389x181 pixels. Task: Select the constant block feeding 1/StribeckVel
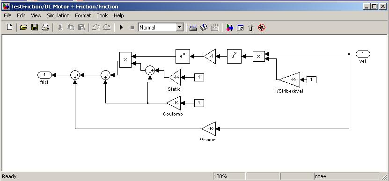[311, 80]
